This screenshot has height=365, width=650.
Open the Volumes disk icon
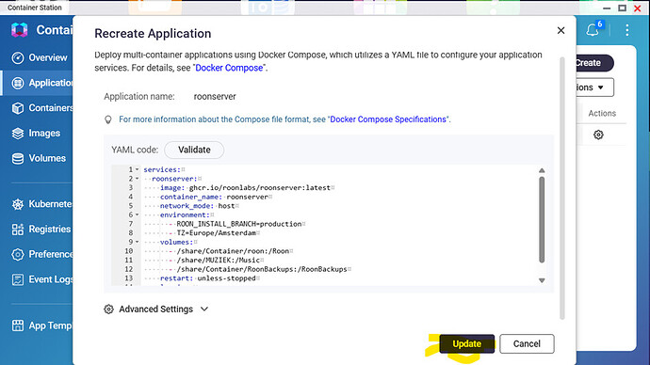tap(17, 158)
